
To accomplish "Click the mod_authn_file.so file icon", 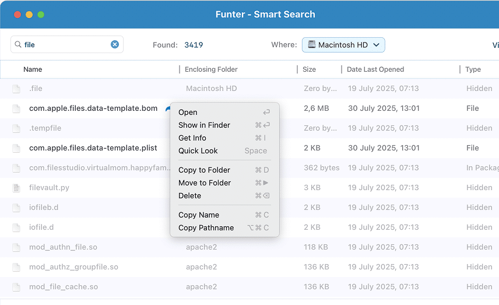I will [16, 247].
